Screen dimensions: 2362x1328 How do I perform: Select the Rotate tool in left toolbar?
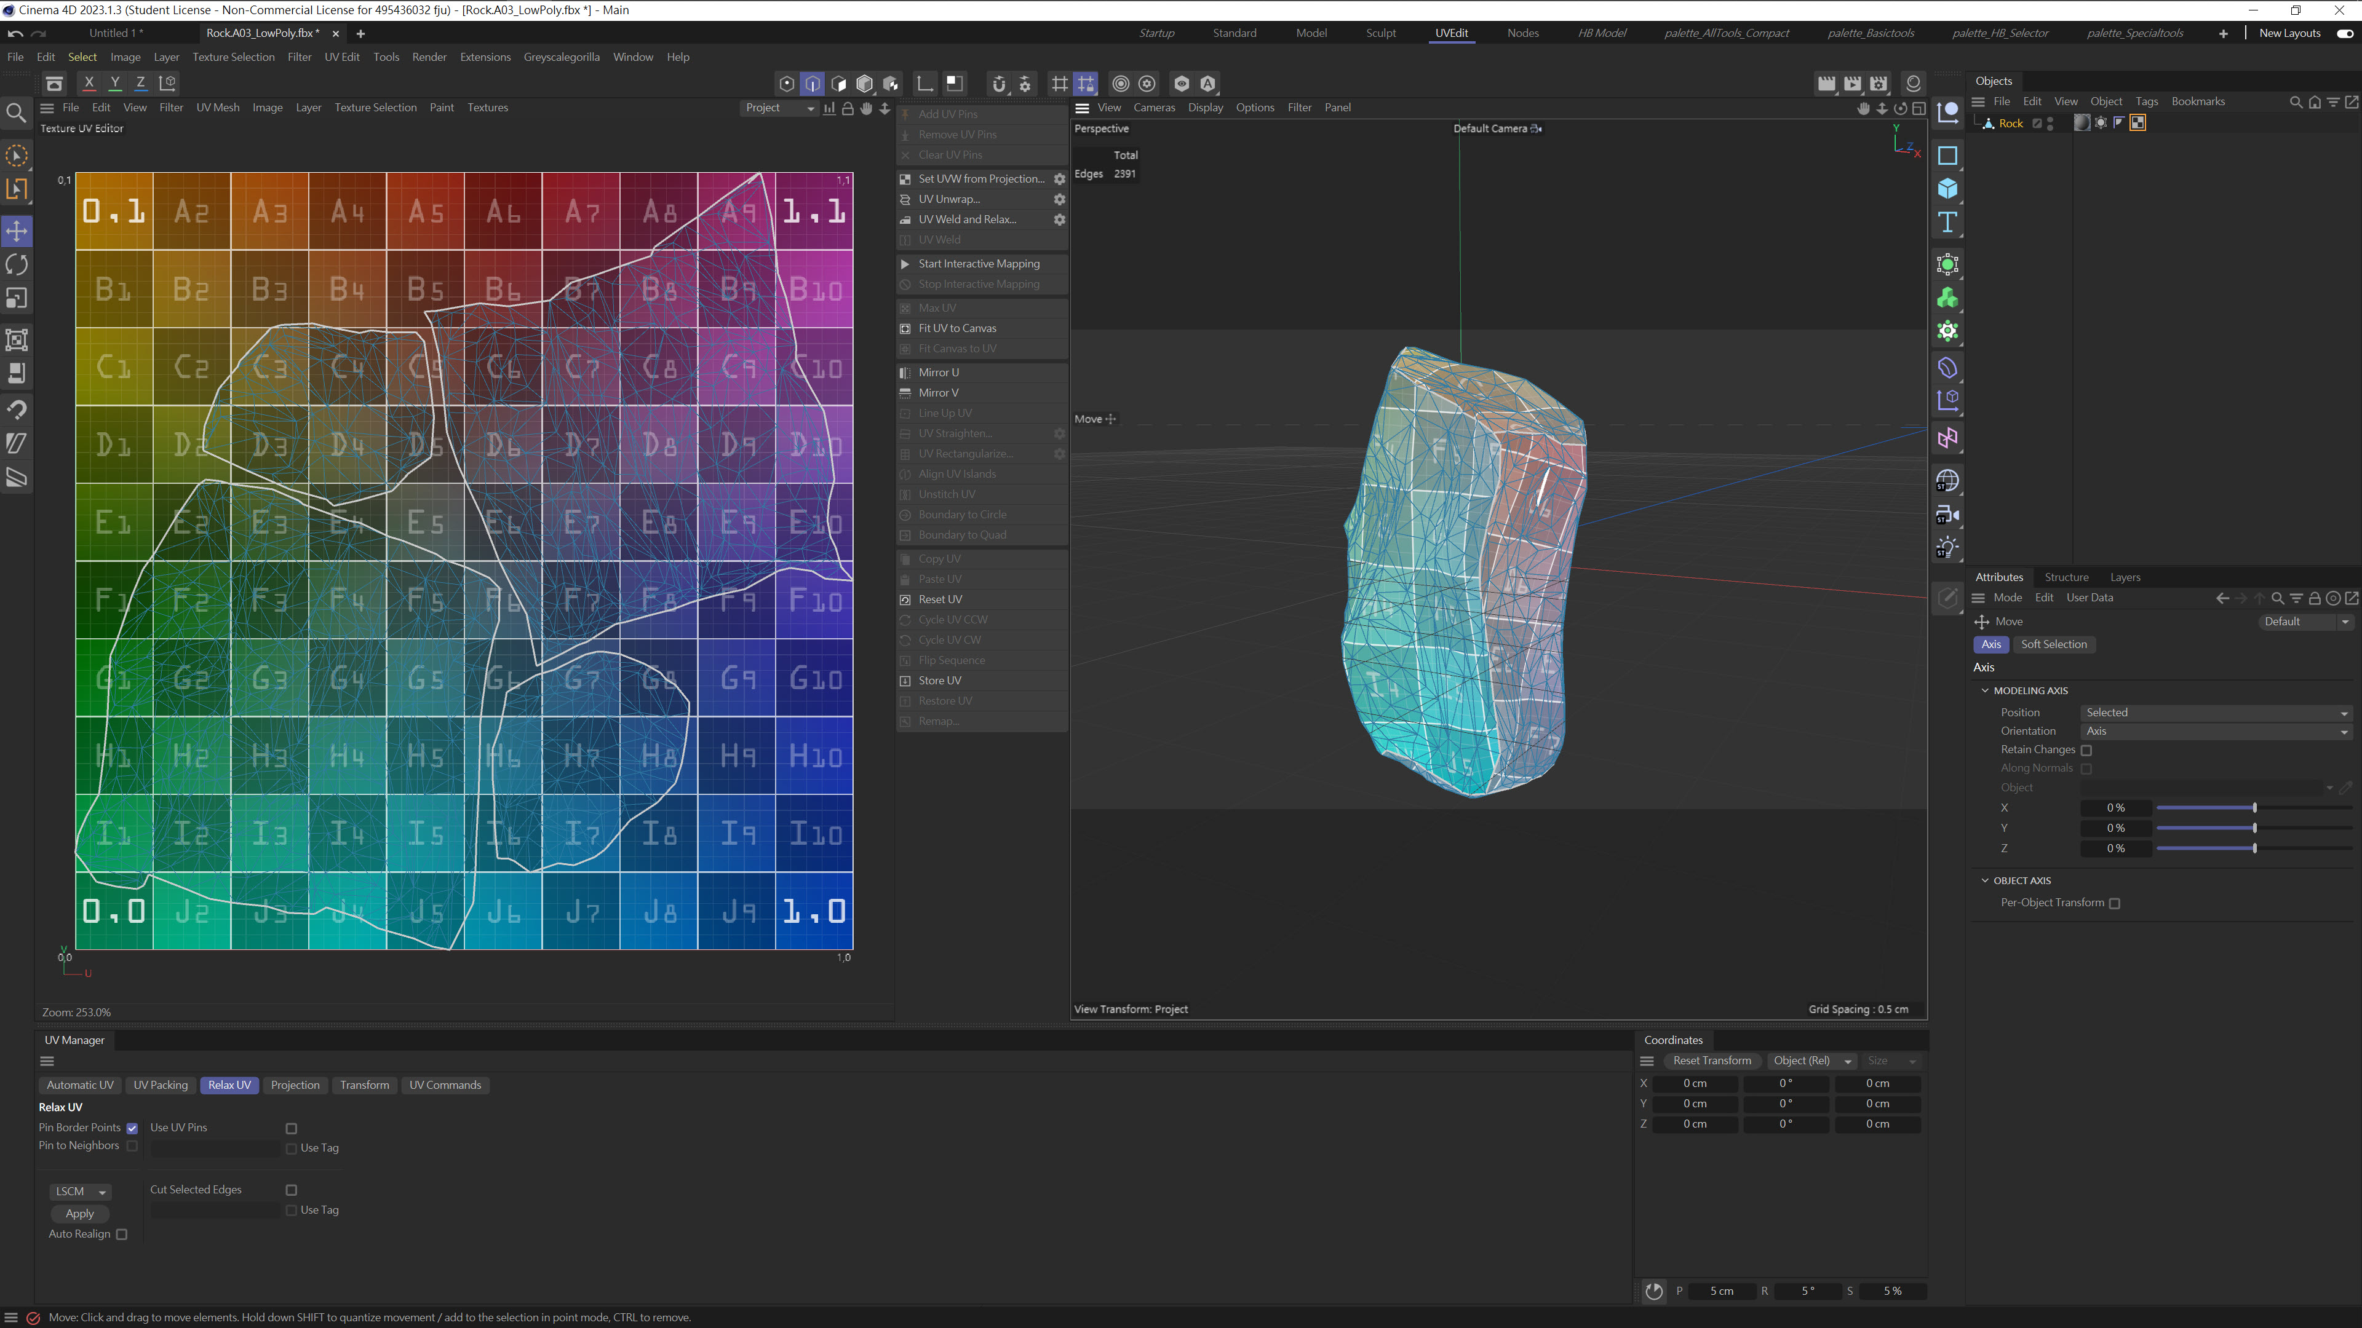pos(17,265)
